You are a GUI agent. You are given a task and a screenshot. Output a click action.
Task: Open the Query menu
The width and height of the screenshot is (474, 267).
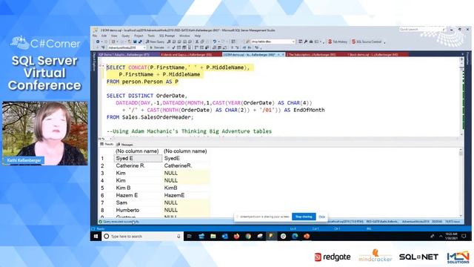tap(125, 36)
